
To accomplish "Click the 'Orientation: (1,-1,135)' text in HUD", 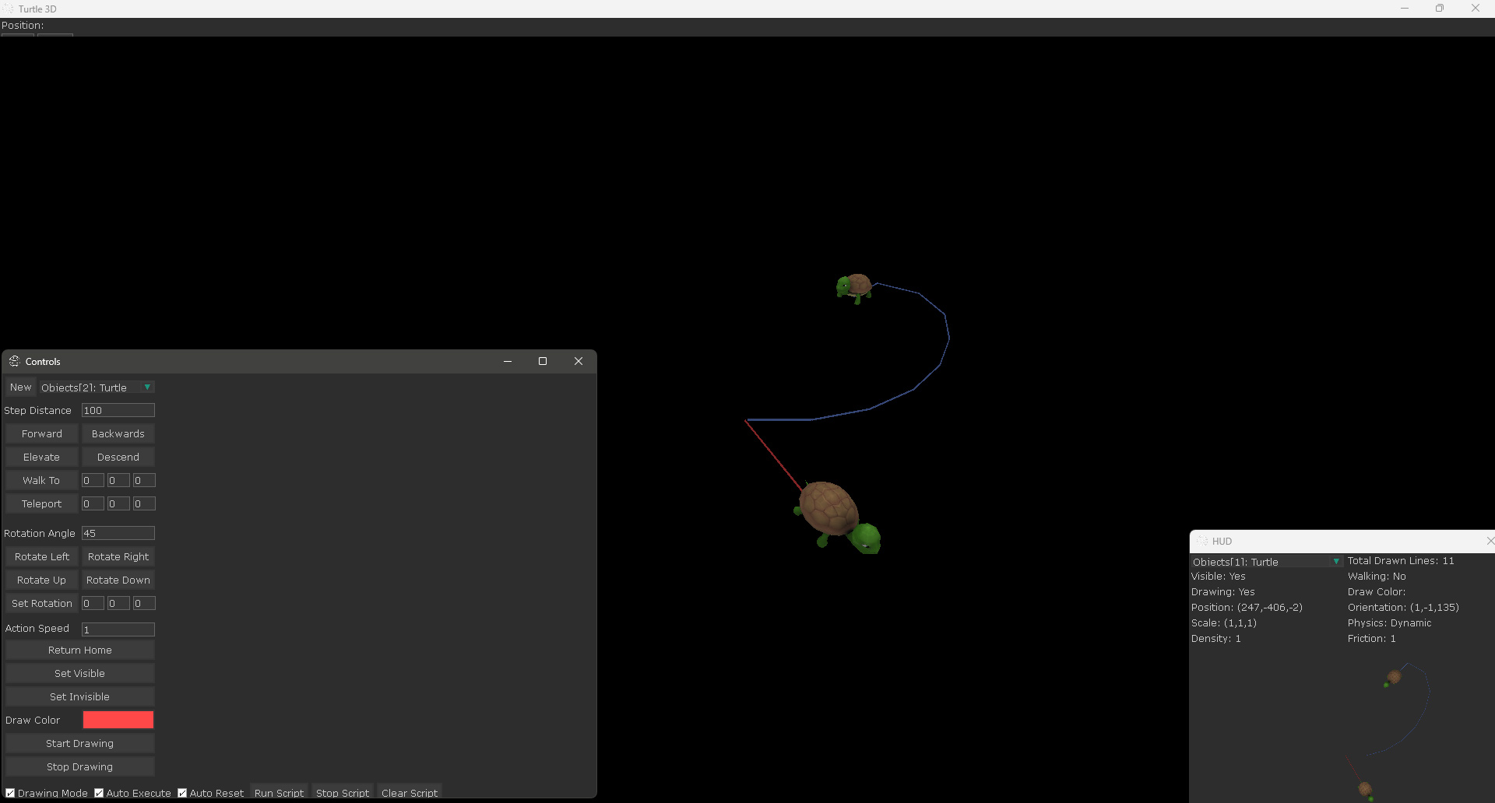I will [1403, 608].
